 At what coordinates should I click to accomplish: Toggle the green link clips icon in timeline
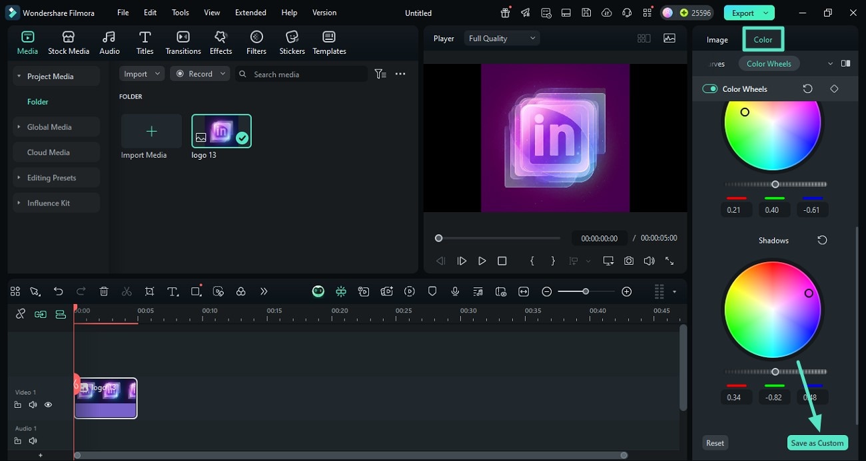(x=41, y=314)
